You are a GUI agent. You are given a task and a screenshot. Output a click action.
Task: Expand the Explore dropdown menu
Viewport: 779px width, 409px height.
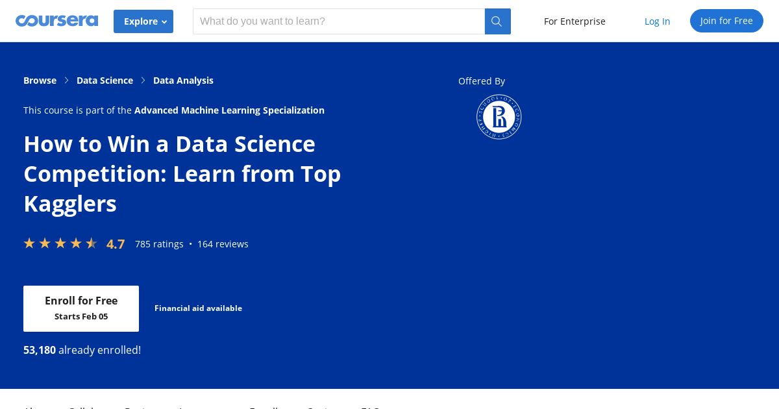143,21
